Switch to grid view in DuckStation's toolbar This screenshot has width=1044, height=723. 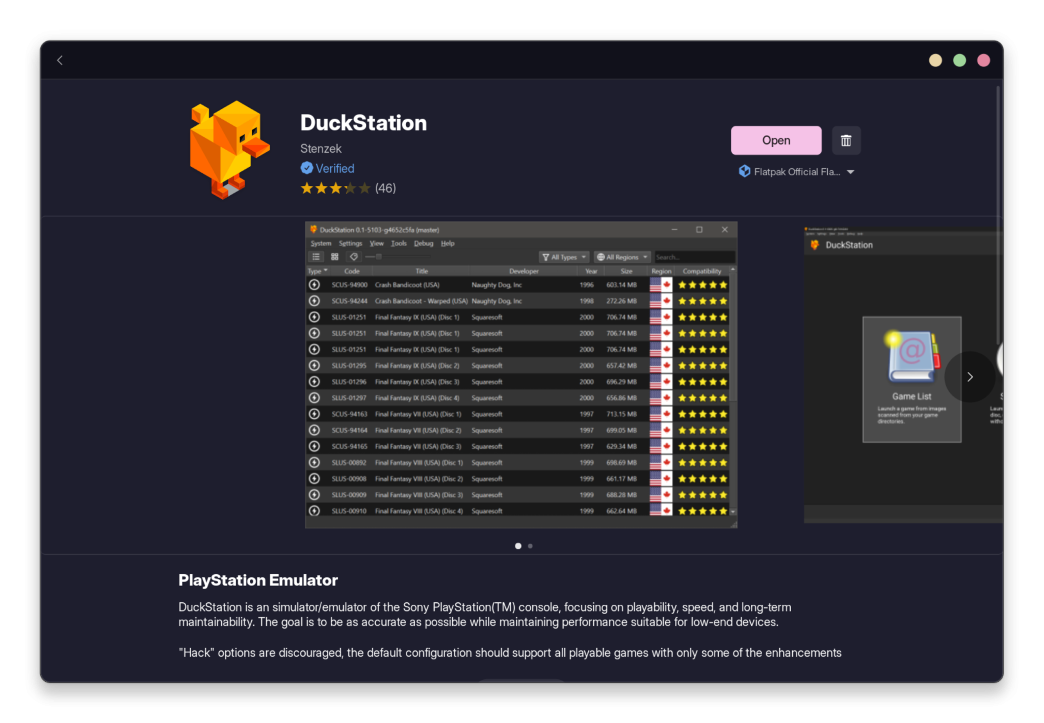pyautogui.click(x=335, y=257)
